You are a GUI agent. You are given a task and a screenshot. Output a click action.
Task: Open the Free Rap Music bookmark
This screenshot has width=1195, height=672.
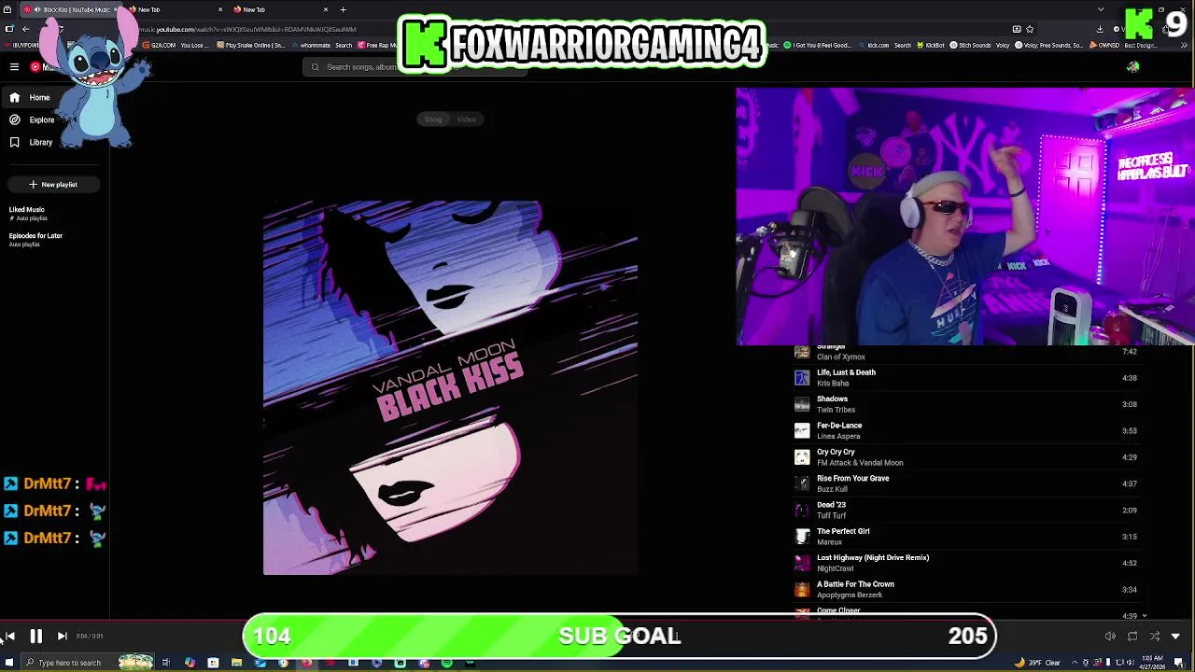(x=379, y=45)
